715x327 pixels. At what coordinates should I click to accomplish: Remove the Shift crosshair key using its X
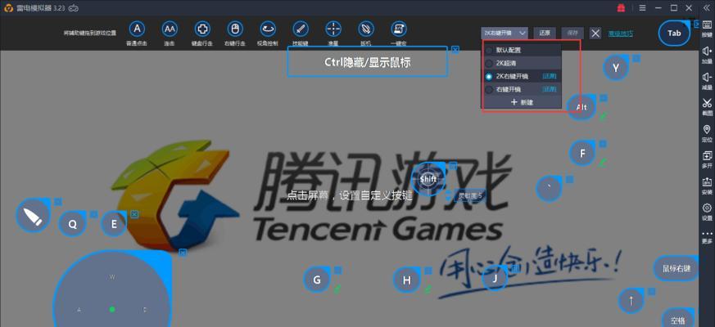click(453, 166)
